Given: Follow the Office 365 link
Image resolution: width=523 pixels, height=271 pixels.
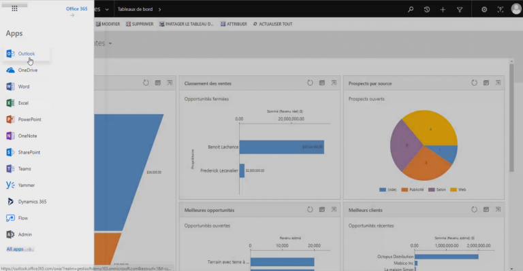Looking at the screenshot, I should (76, 9).
